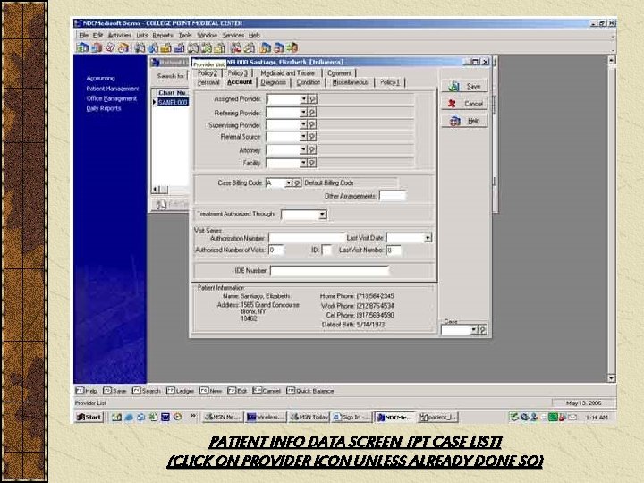Switch to MSN Today taskbar window
Screen dimensions: 644x483
point(309,418)
